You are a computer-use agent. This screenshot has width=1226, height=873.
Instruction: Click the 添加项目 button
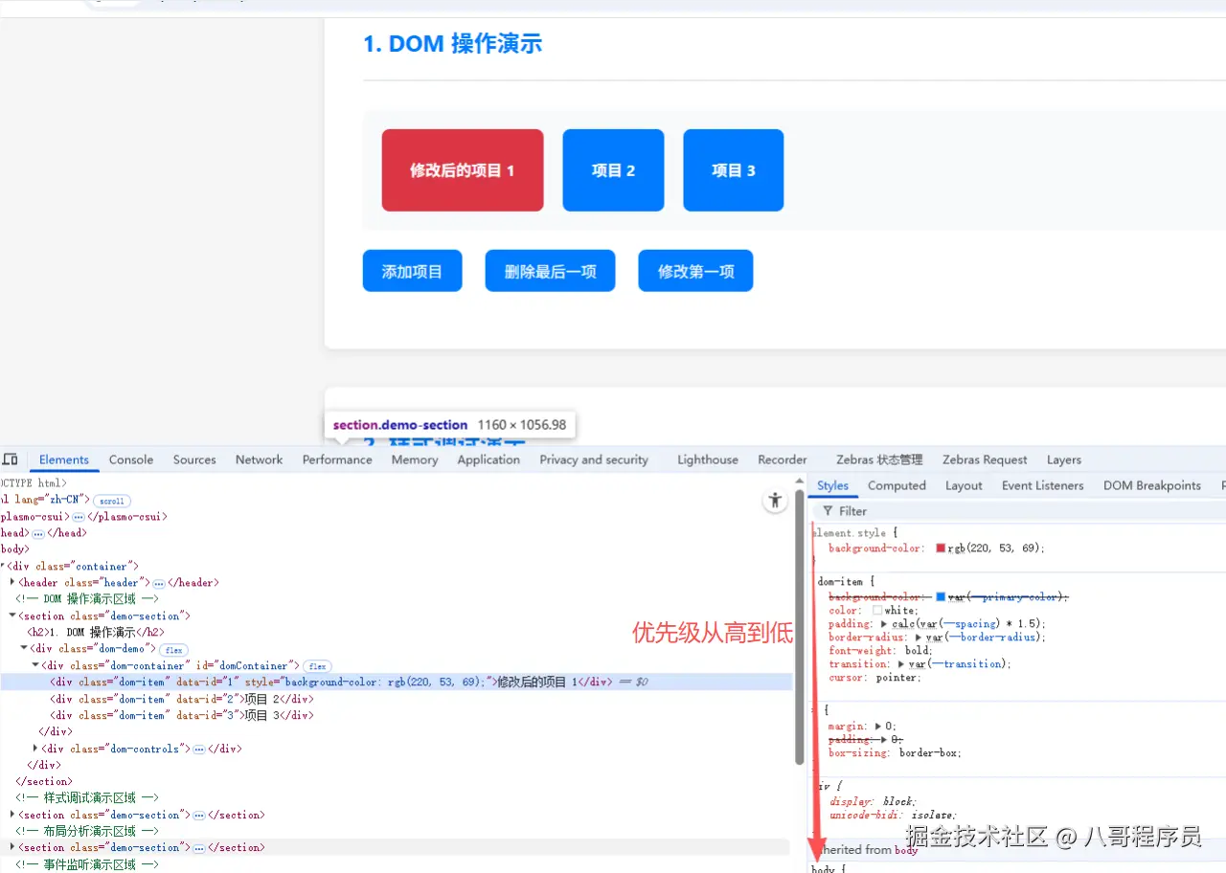point(412,271)
